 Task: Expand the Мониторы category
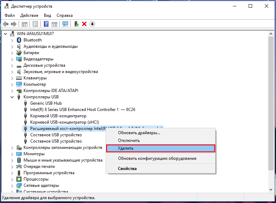pyautogui.click(x=12, y=154)
